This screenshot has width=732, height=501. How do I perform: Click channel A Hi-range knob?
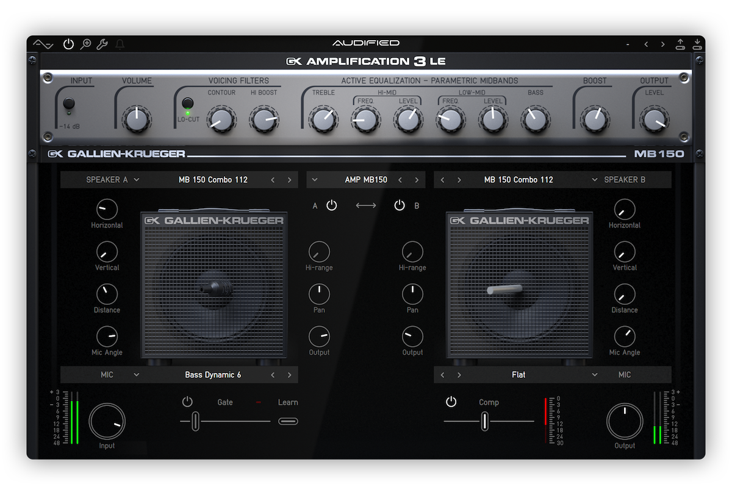[x=319, y=252]
